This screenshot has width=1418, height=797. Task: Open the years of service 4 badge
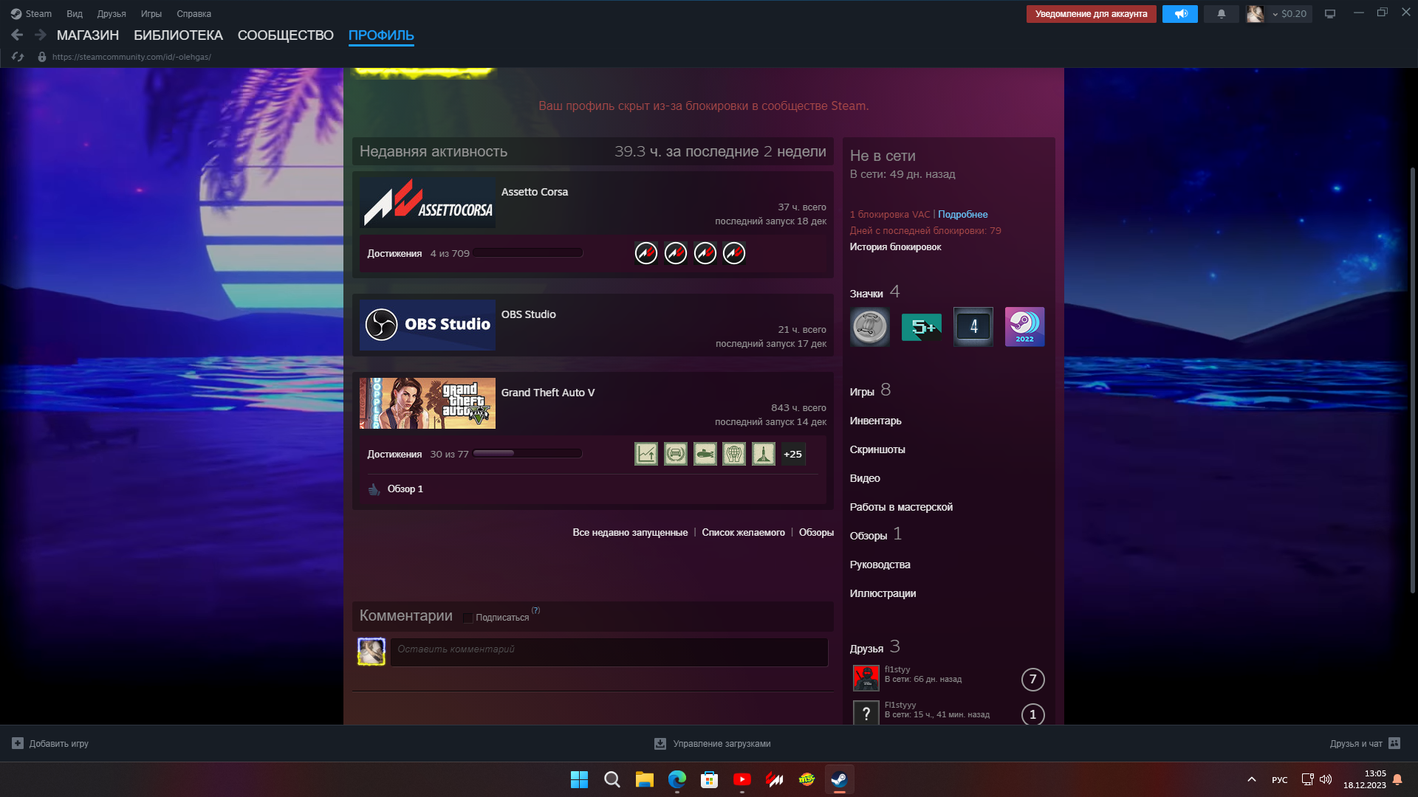pyautogui.click(x=973, y=327)
